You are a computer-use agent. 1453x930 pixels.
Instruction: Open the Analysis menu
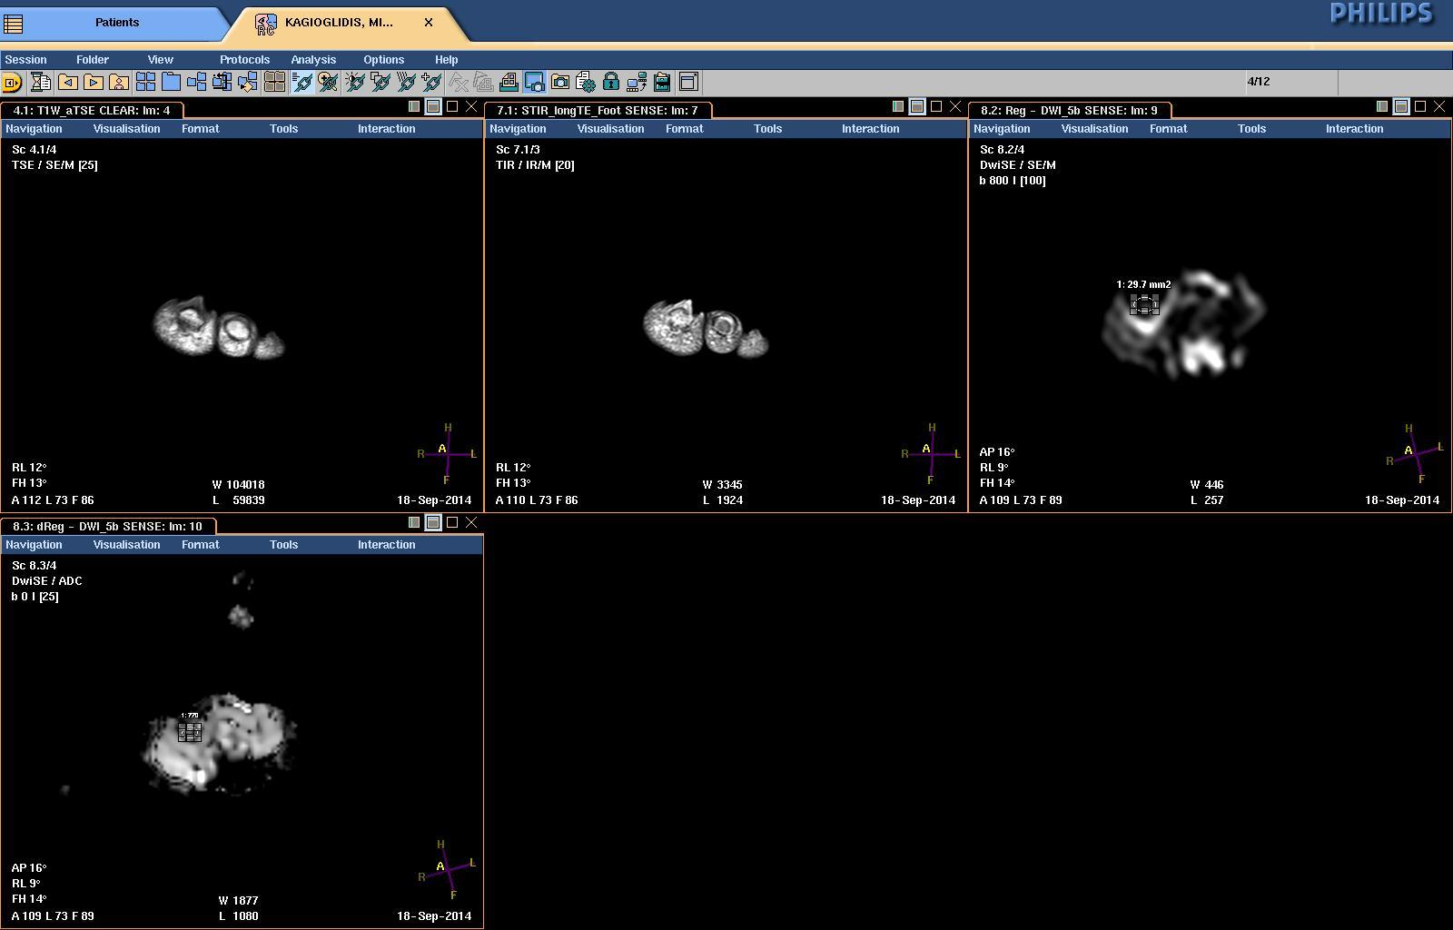click(x=313, y=60)
